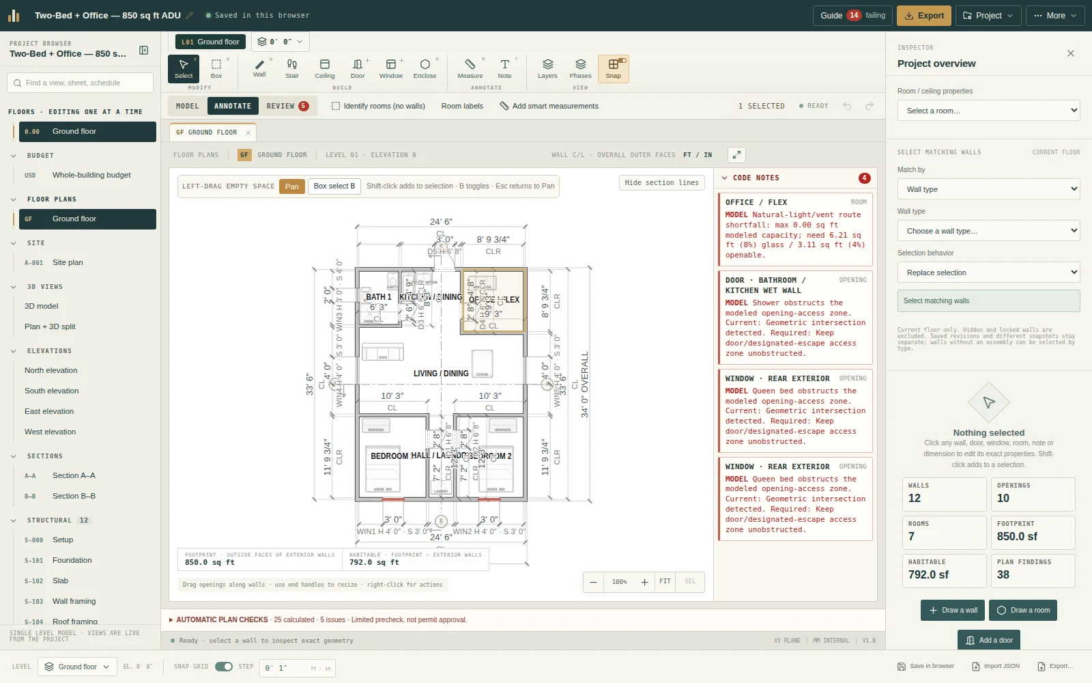Select the Wall drawing tool
The width and height of the screenshot is (1092, 683).
259,68
